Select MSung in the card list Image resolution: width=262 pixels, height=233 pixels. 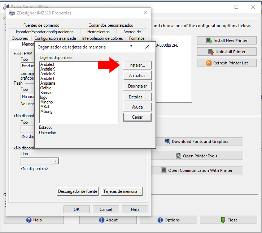click(x=47, y=111)
